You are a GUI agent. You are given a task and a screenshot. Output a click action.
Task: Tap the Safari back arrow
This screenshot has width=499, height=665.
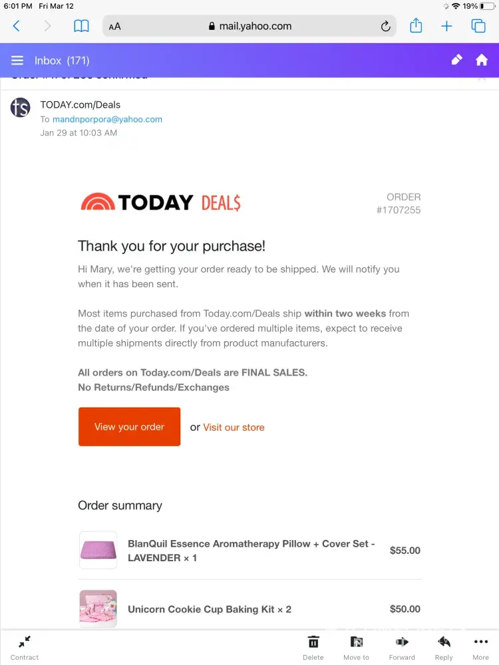point(17,26)
